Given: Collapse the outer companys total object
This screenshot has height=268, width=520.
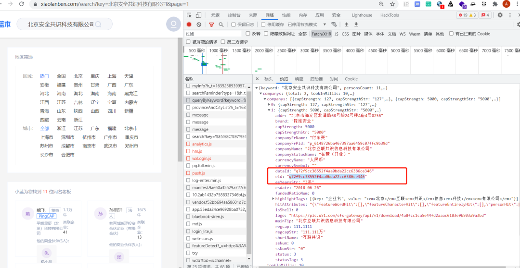Looking at the screenshot, I should click(260, 94).
